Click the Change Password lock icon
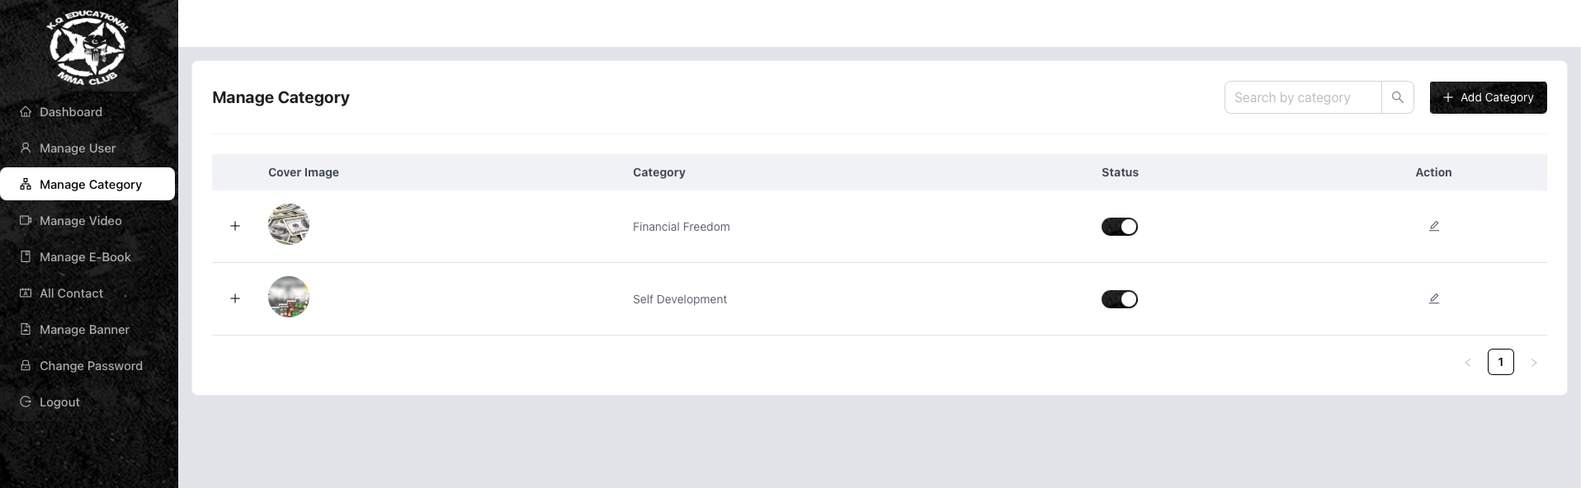This screenshot has height=488, width=1581. (x=26, y=365)
